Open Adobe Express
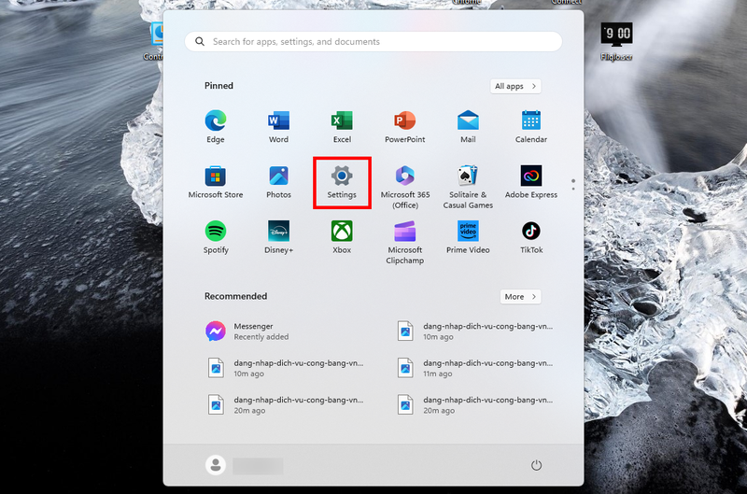The image size is (747, 494). coord(531,182)
